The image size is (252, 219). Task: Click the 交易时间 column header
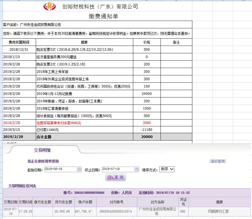pos(26,202)
